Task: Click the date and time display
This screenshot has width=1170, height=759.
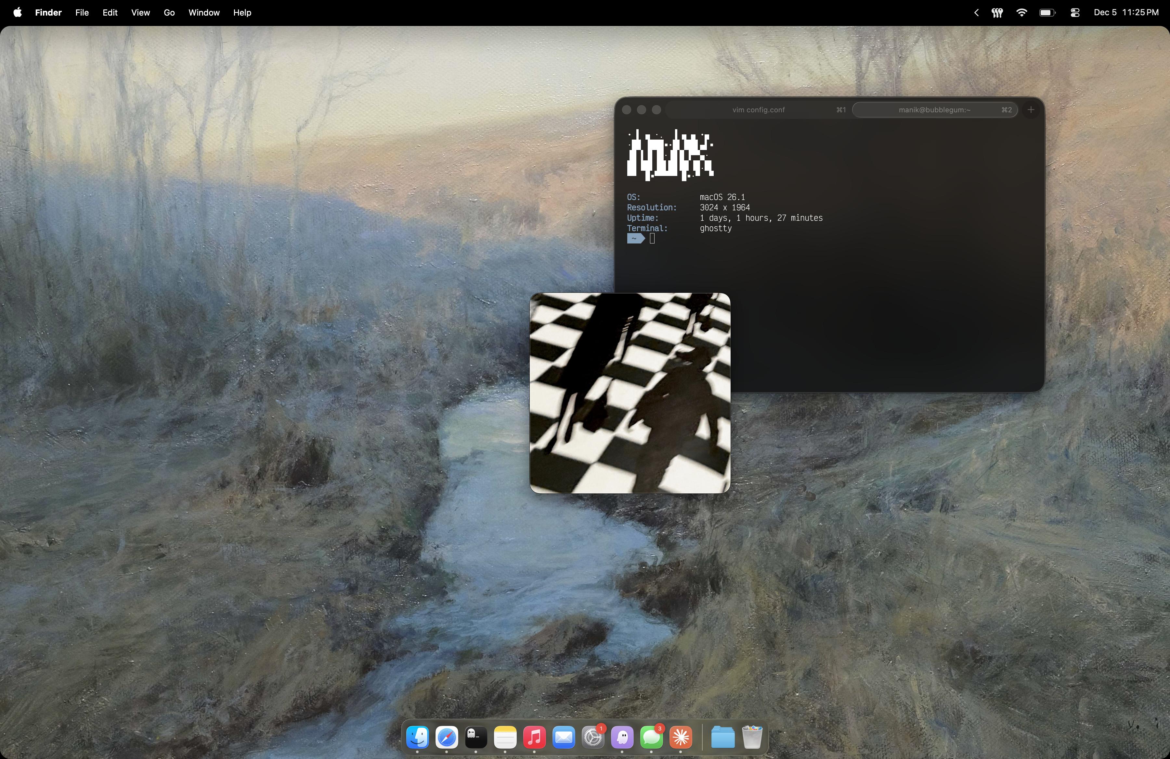Action: (x=1126, y=13)
